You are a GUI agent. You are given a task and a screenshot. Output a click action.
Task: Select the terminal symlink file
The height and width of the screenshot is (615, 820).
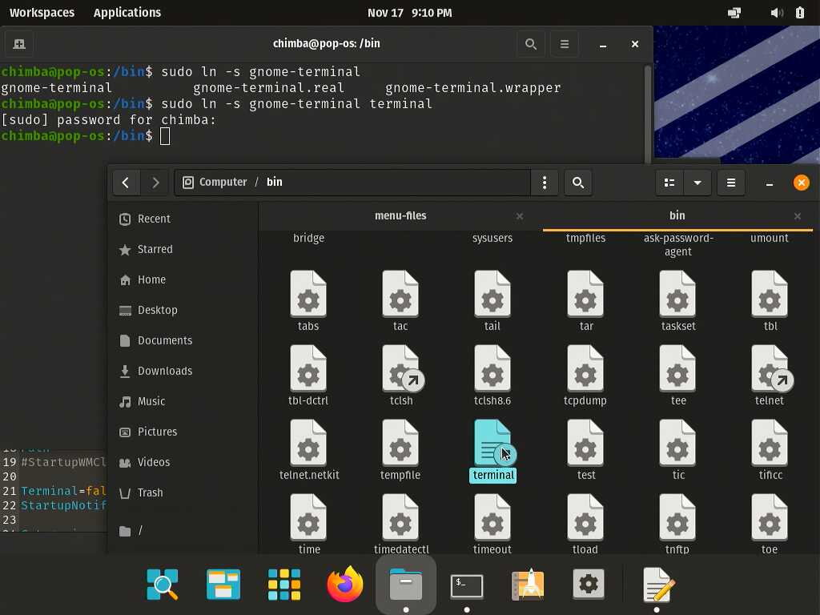click(492, 444)
